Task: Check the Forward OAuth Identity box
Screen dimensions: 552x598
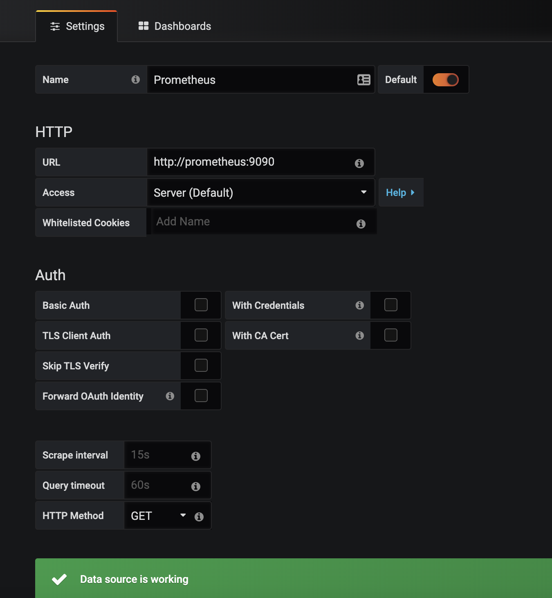Action: point(201,396)
